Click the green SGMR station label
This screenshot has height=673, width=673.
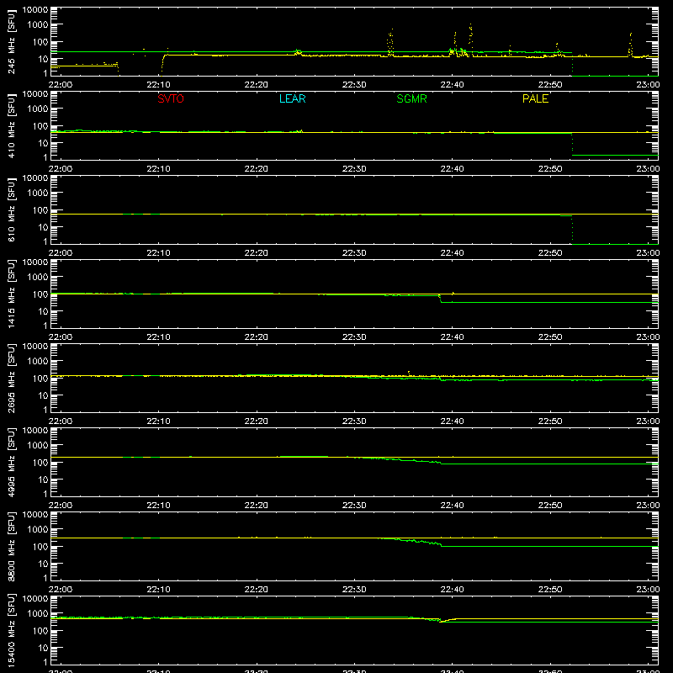(411, 98)
